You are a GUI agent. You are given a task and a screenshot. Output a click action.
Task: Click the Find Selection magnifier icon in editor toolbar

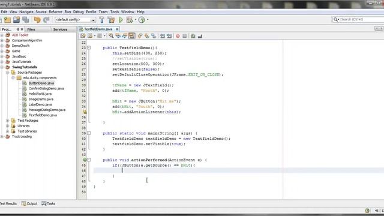click(111, 36)
